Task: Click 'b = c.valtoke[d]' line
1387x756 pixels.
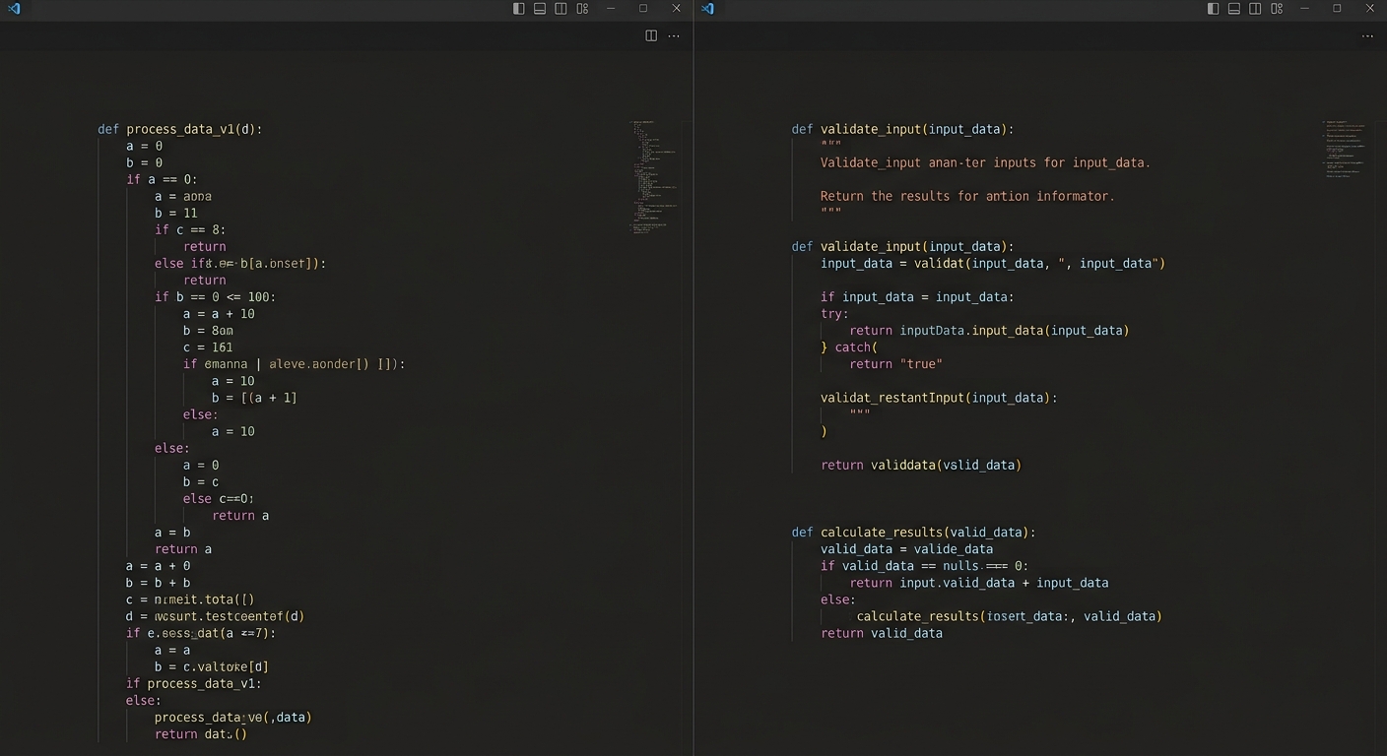Action: point(212,666)
